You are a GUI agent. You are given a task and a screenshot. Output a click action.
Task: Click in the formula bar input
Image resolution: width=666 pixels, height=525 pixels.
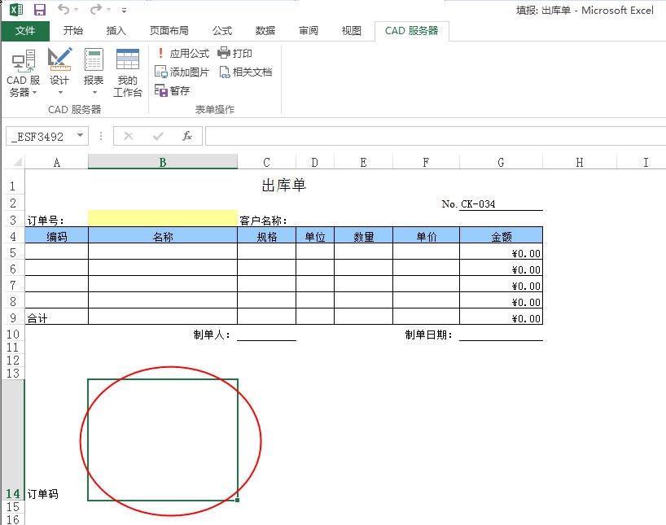432,136
